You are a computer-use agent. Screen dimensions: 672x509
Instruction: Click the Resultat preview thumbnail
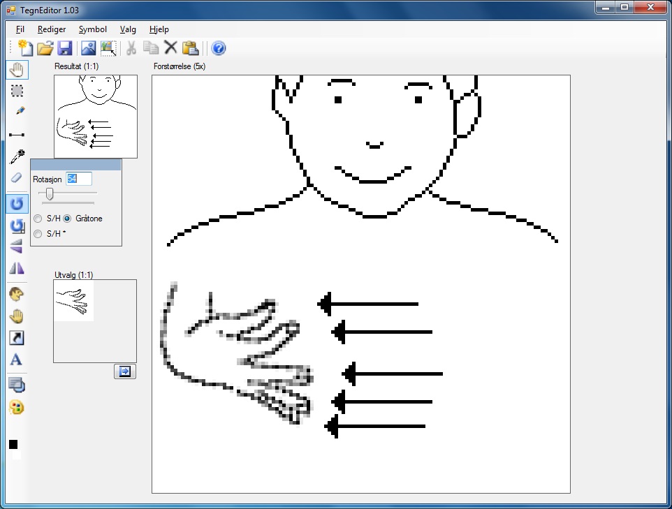[96, 117]
